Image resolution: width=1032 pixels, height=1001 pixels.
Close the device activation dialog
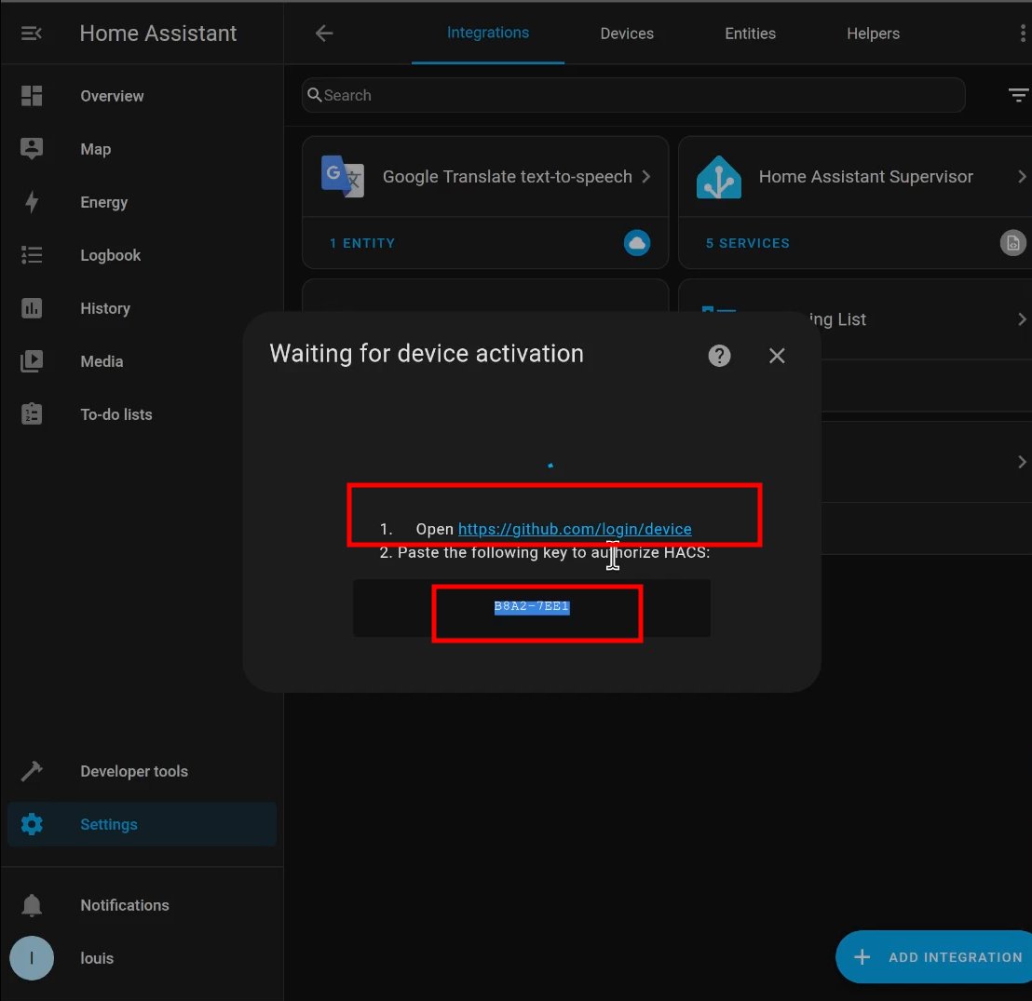click(777, 356)
